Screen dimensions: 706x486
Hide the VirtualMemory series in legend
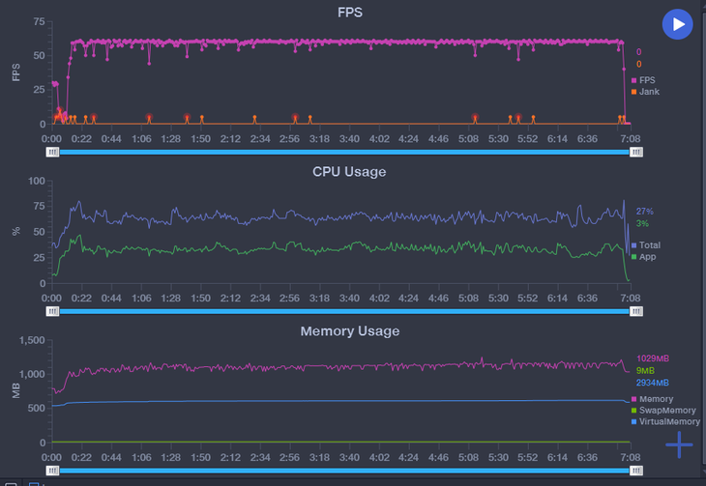tap(664, 422)
